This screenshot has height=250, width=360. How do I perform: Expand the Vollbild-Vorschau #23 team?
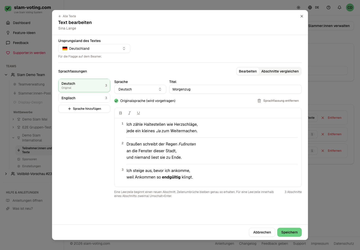[6, 174]
